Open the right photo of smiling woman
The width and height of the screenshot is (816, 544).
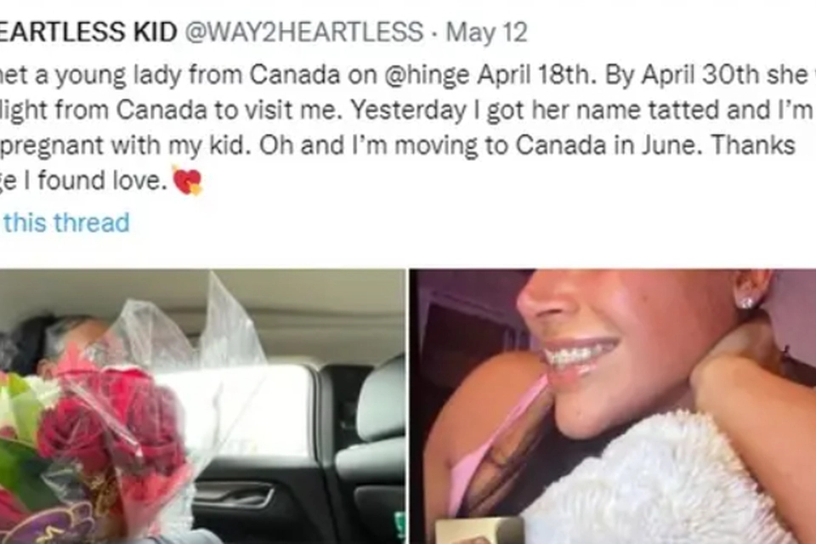[x=613, y=406]
